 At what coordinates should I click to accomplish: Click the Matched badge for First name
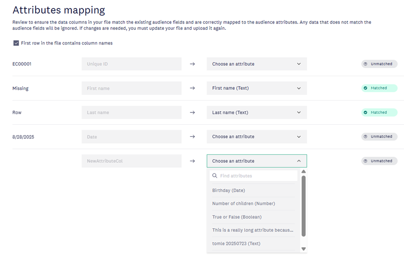379,88
